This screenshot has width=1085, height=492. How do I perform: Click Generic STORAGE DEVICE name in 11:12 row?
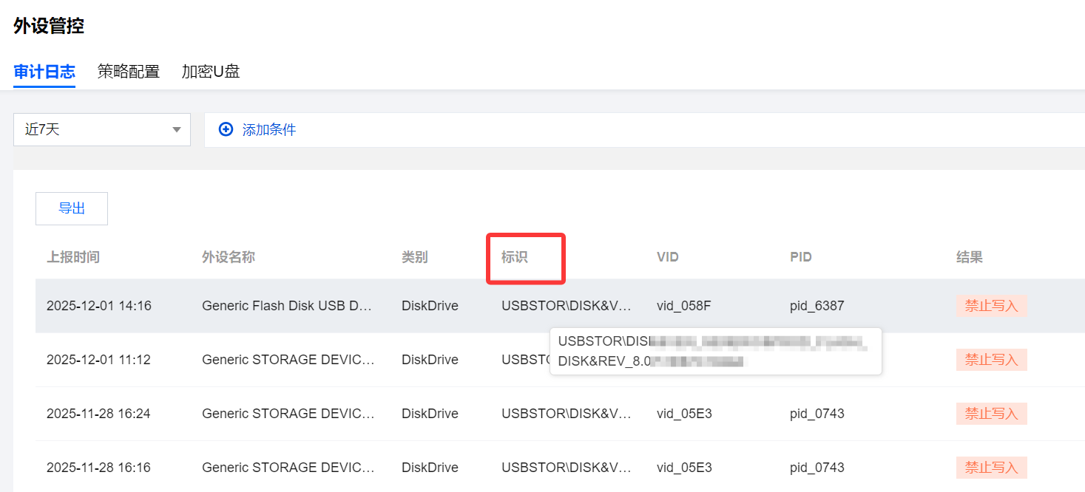pyautogui.click(x=288, y=360)
